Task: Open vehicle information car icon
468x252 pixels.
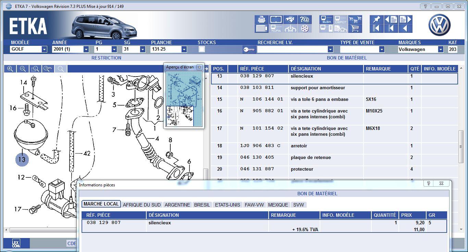Action: point(290,28)
